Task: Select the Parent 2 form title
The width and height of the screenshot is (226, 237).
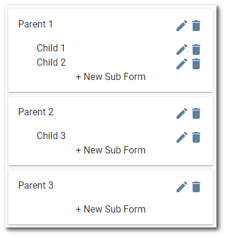Action: coord(36,112)
